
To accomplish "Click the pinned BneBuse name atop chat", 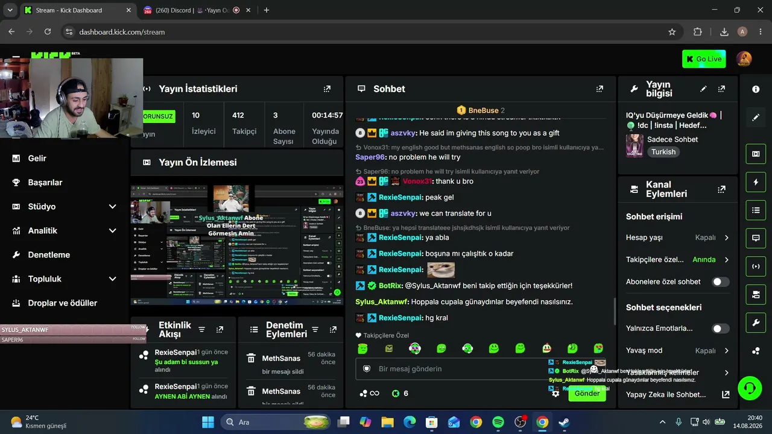I will 484,110.
